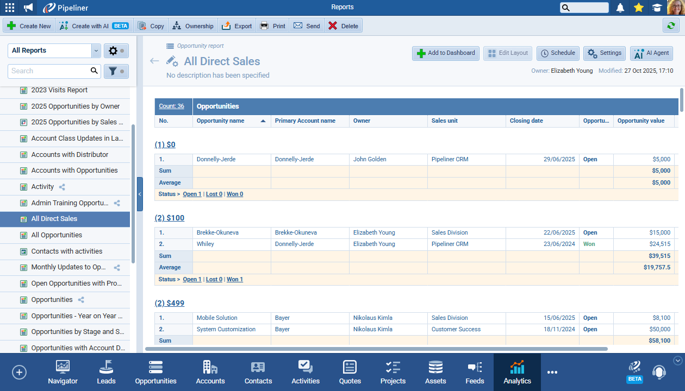Toggle the report list gear options
The image size is (685, 391).
116,51
